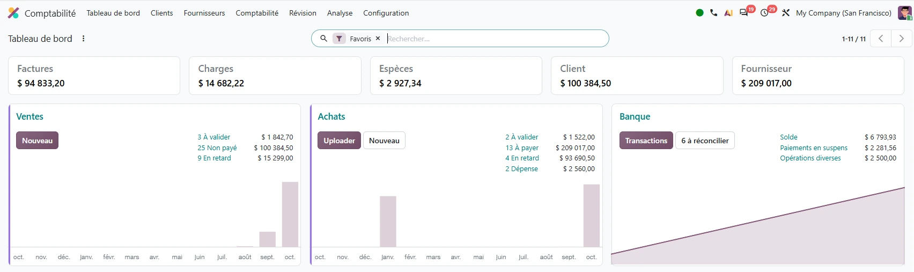Open 2 Dépense link
The image size is (914, 272).
point(521,169)
